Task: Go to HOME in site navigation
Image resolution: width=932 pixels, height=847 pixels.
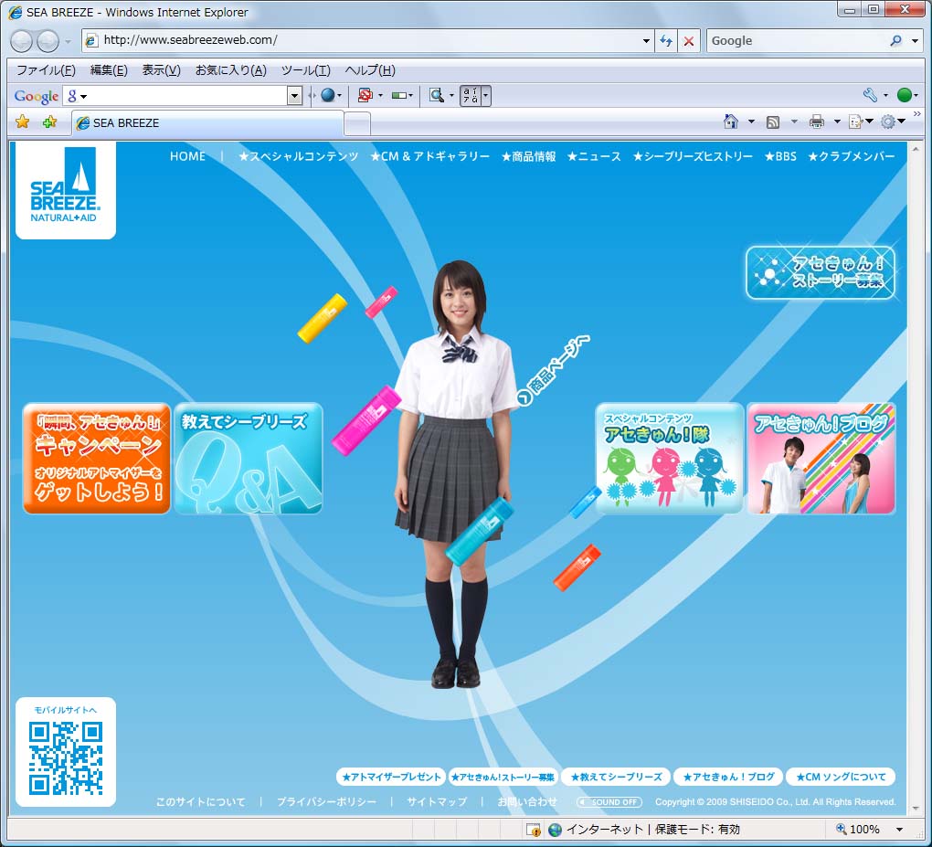Action: [x=188, y=156]
